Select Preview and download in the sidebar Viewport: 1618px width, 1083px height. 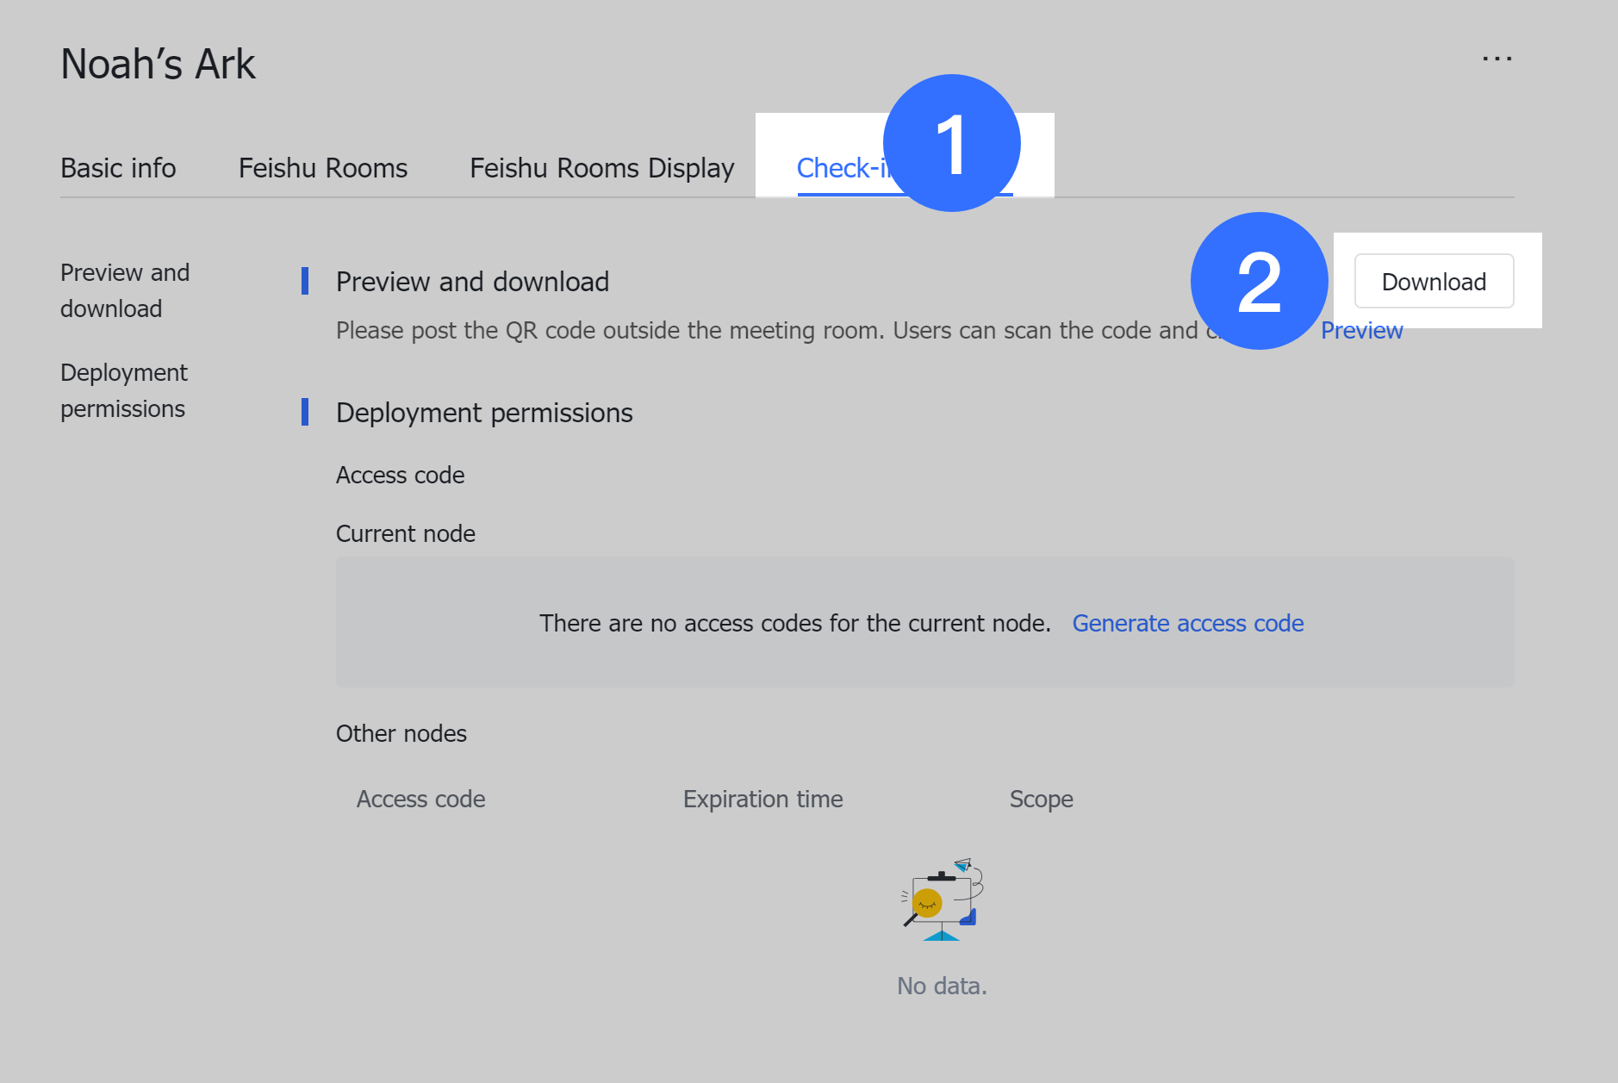[124, 290]
